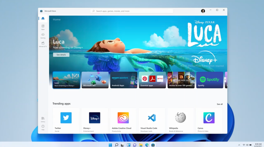Go to the Home tab in sidebar
Image resolution: width=264 pixels, height=147 pixels.
coord(43,18)
